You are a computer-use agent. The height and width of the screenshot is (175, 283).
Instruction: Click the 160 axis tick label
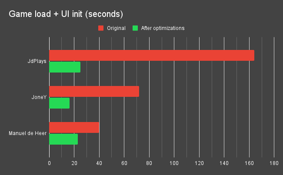tap(249, 163)
